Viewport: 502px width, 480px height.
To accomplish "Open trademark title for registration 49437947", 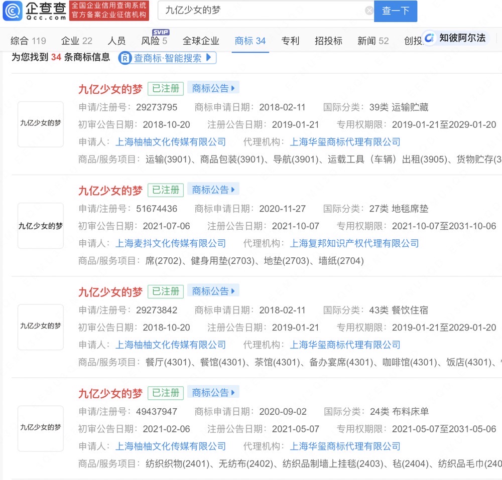I will coord(110,393).
